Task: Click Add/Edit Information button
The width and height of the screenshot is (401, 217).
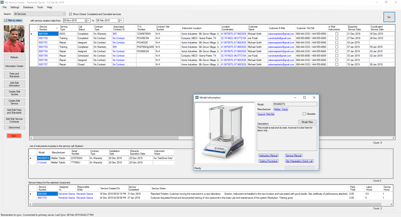Action: pyautogui.click(x=14, y=84)
